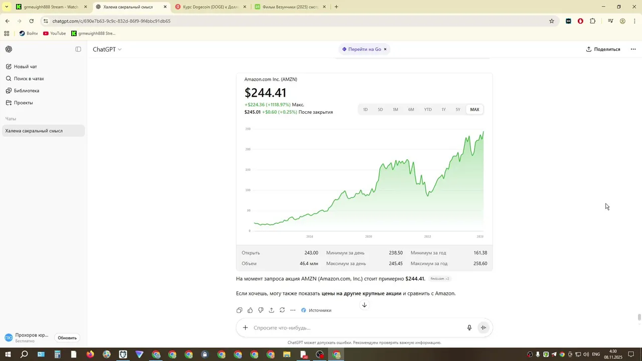The image size is (642, 361).
Task: Dismiss the 'Перейти на Go' banner
Action: click(x=385, y=49)
